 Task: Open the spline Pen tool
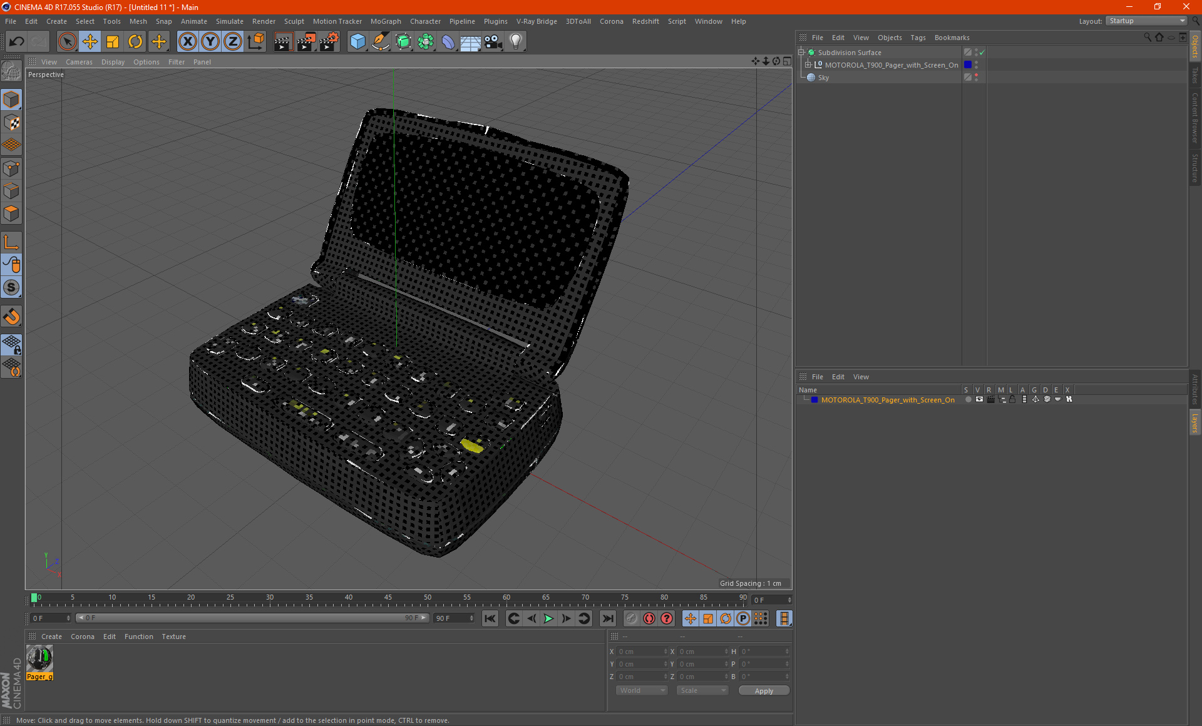click(381, 41)
